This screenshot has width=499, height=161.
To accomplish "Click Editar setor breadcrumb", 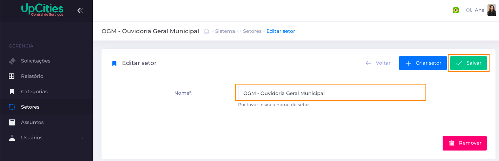I will (x=281, y=31).
